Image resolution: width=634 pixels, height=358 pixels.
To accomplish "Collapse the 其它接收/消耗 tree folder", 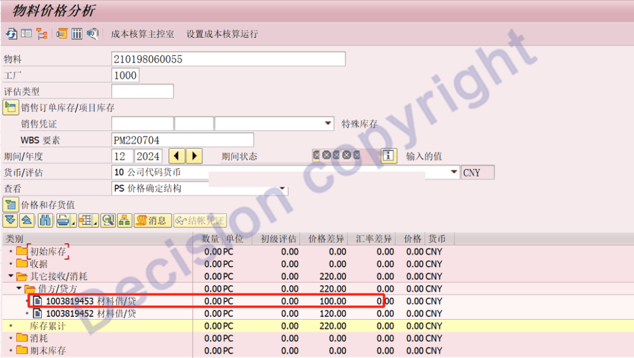I will pyautogui.click(x=11, y=276).
